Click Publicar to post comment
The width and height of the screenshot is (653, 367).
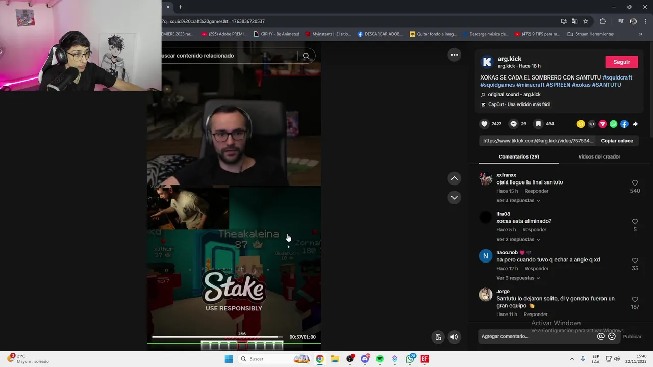pos(632,336)
